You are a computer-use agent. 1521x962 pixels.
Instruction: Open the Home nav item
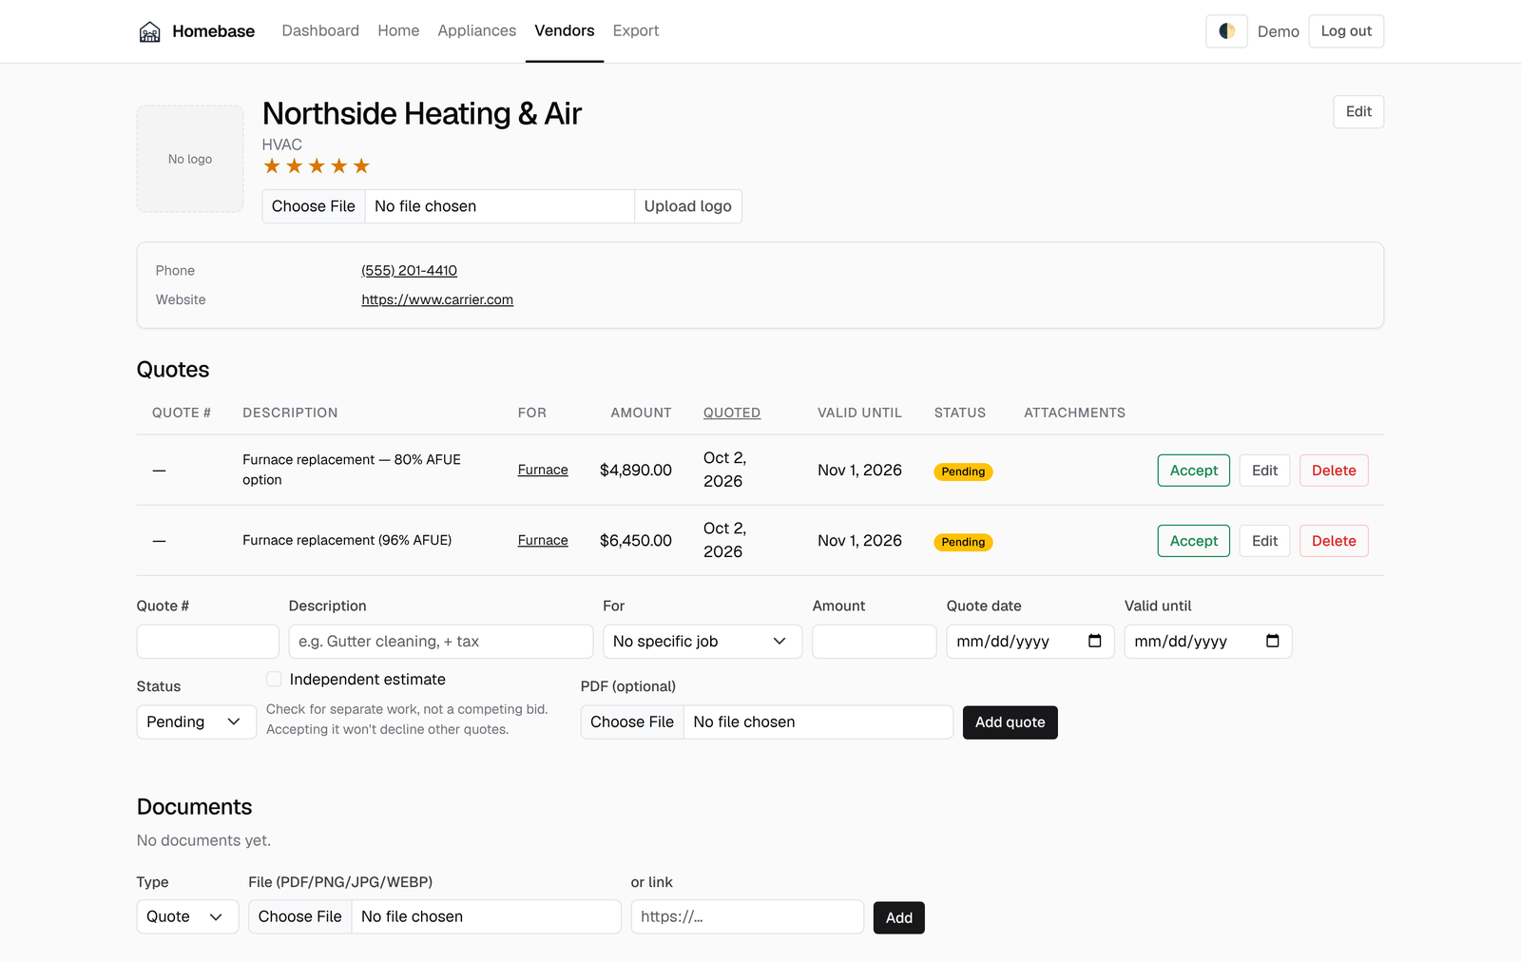click(398, 30)
